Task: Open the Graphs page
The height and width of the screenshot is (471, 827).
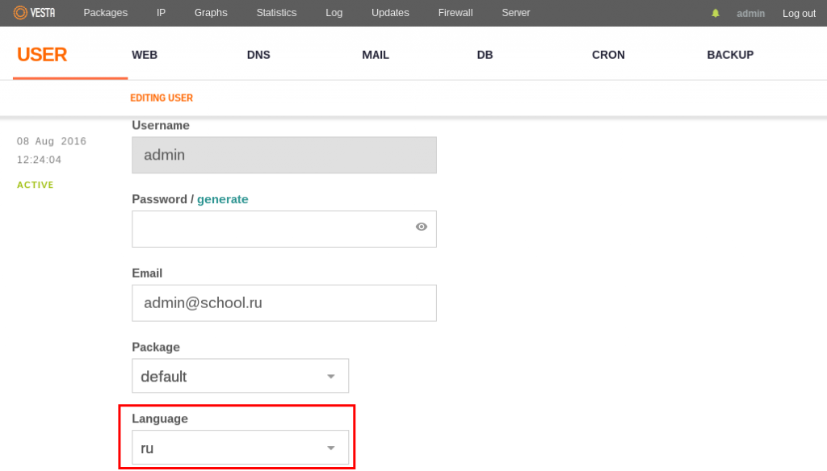Action: pyautogui.click(x=211, y=13)
